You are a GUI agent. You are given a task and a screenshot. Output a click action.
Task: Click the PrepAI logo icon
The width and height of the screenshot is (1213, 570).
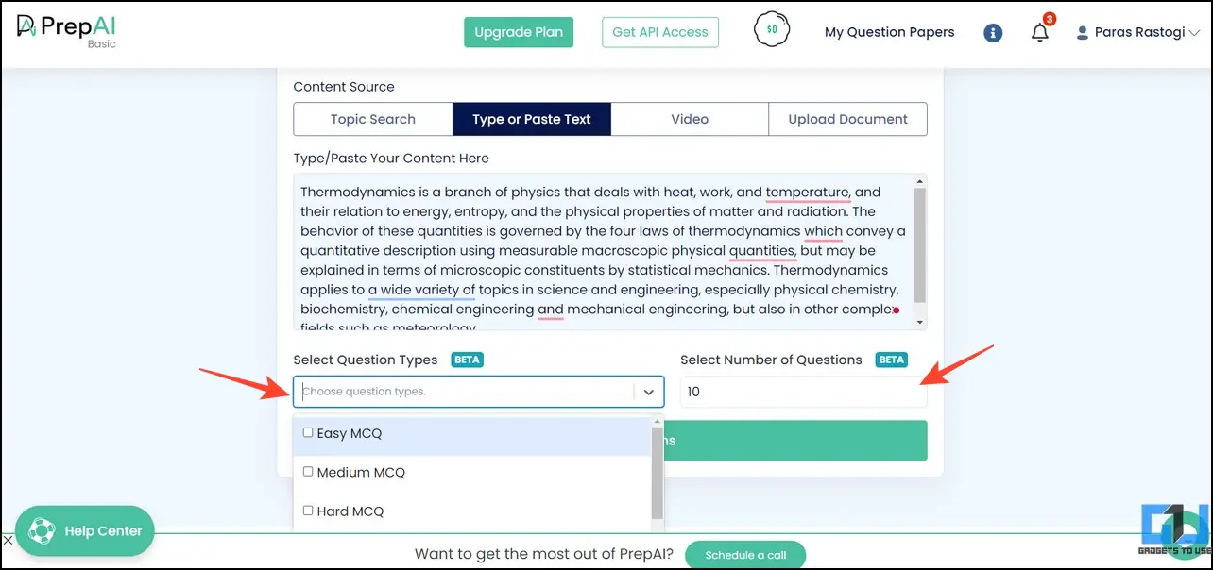pyautogui.click(x=27, y=25)
